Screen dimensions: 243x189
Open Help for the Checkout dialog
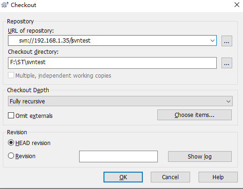(218, 177)
